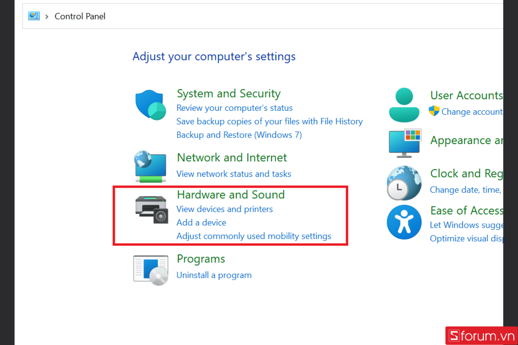Open Review your computer's status
The height and width of the screenshot is (345, 518).
pyautogui.click(x=234, y=108)
